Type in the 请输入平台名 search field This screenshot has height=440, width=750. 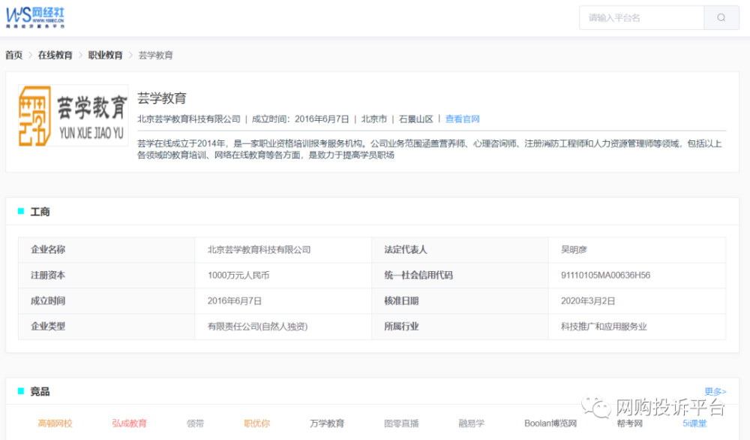641,17
